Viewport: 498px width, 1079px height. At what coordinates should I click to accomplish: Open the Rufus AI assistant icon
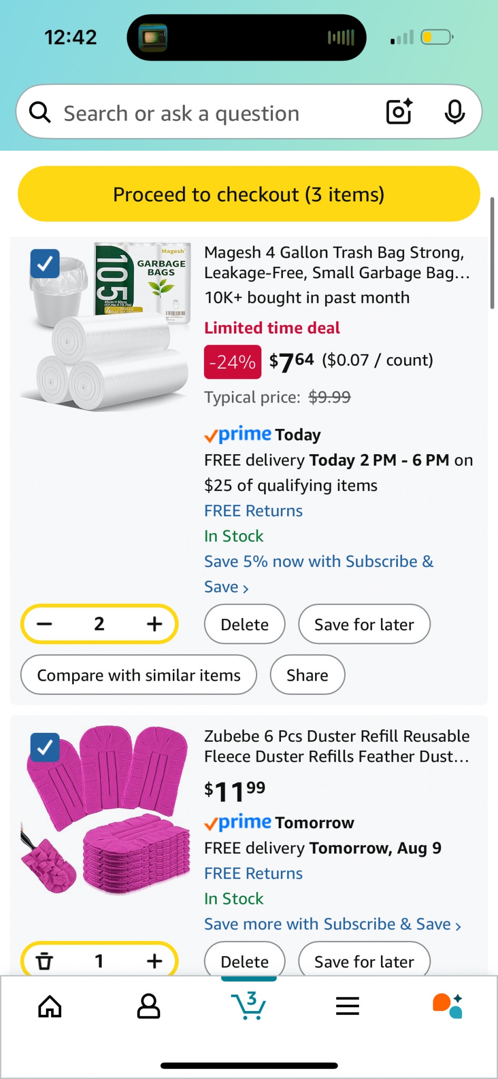pos(447,1006)
